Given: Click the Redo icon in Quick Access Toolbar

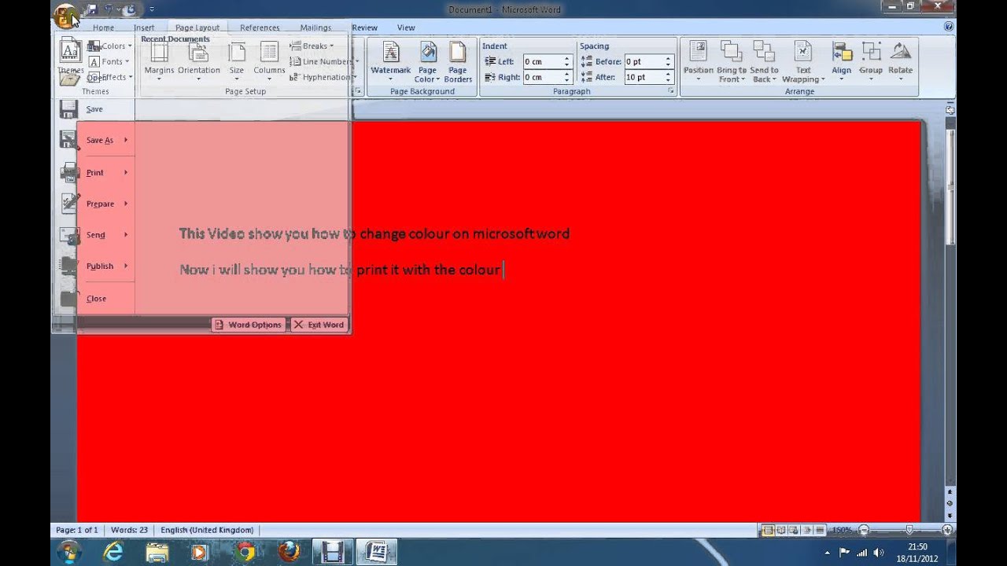Looking at the screenshot, I should click(128, 10).
